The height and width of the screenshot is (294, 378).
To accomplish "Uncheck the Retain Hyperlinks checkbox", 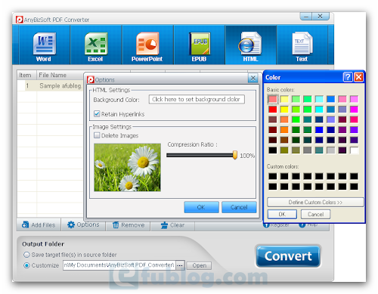I will [97, 114].
